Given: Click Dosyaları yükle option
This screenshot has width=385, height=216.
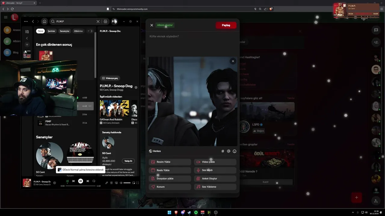Looking at the screenshot, I should click(170, 178).
